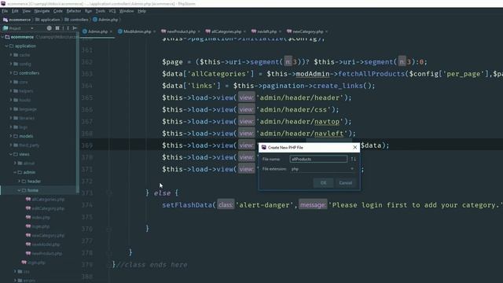Switch to the ModAdmin.php tab
This screenshot has width=503, height=283.
137,31
